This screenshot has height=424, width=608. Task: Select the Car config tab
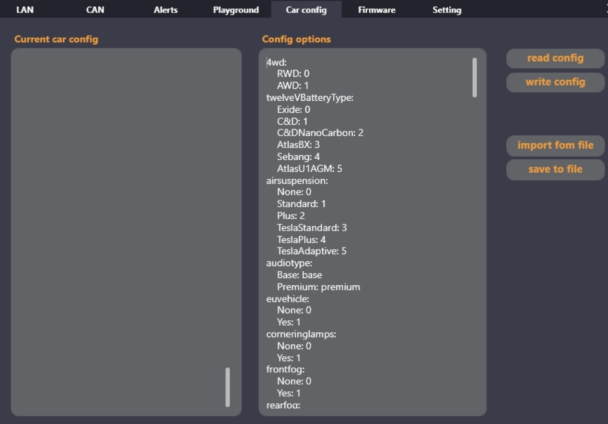tap(306, 10)
